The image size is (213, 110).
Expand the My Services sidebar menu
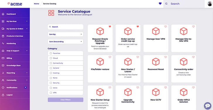15,21
